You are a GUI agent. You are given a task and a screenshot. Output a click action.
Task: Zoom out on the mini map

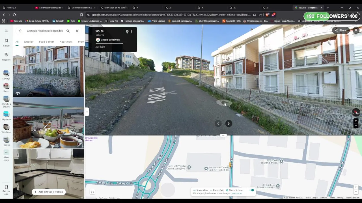click(x=356, y=192)
